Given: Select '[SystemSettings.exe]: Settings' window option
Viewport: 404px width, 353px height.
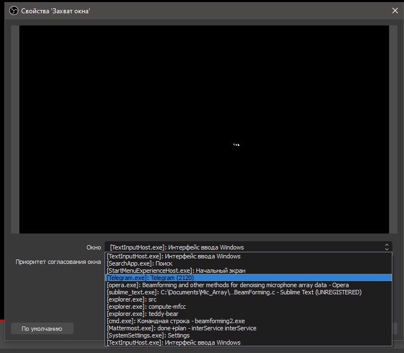Looking at the screenshot, I should click(248, 335).
